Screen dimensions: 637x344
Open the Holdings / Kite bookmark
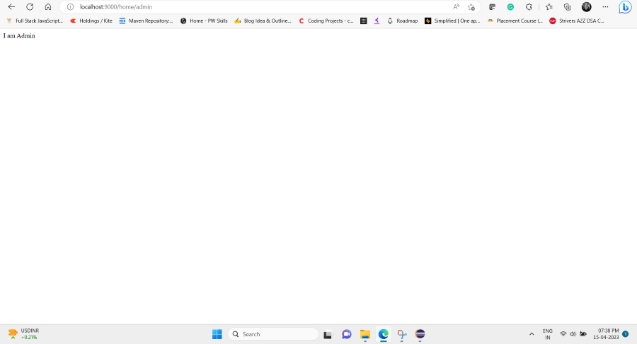click(91, 21)
